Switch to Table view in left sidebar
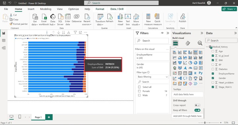Viewport: 238px width, 125px height. (4, 40)
